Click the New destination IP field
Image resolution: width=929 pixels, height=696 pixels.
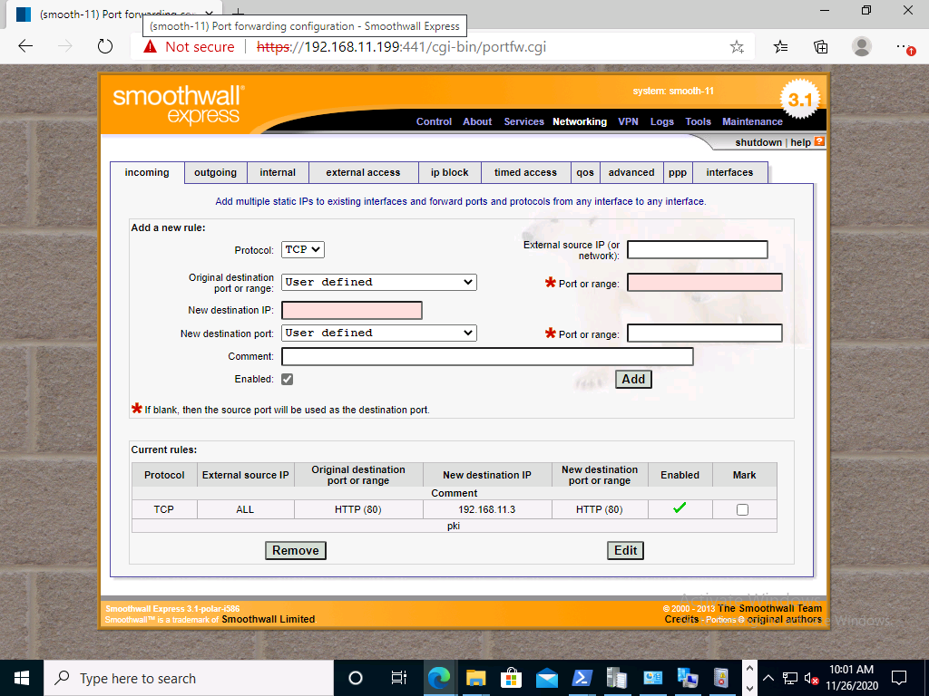pyautogui.click(x=352, y=310)
